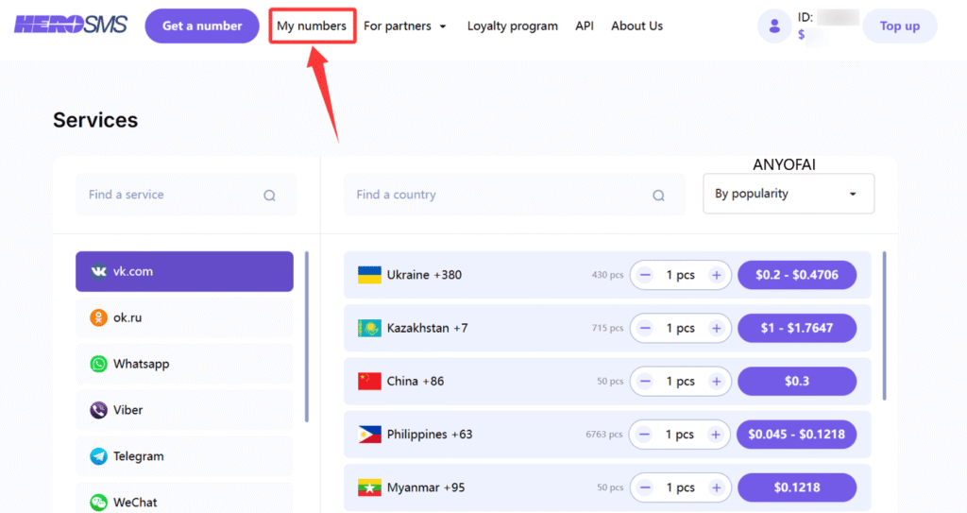The image size is (967, 513).
Task: Click the Services heading
Action: (95, 120)
